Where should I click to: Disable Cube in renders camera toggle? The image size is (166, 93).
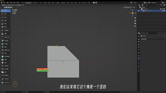coord(164,11)
